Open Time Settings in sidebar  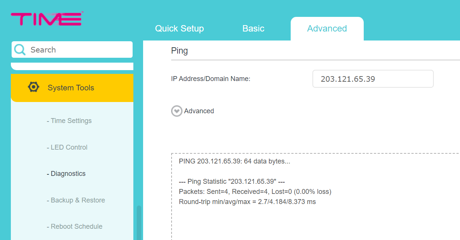[69, 121]
